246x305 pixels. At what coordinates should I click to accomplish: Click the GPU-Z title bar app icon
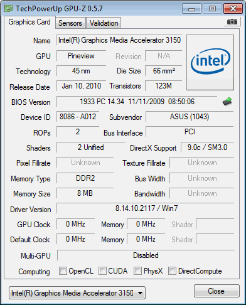(9, 8)
